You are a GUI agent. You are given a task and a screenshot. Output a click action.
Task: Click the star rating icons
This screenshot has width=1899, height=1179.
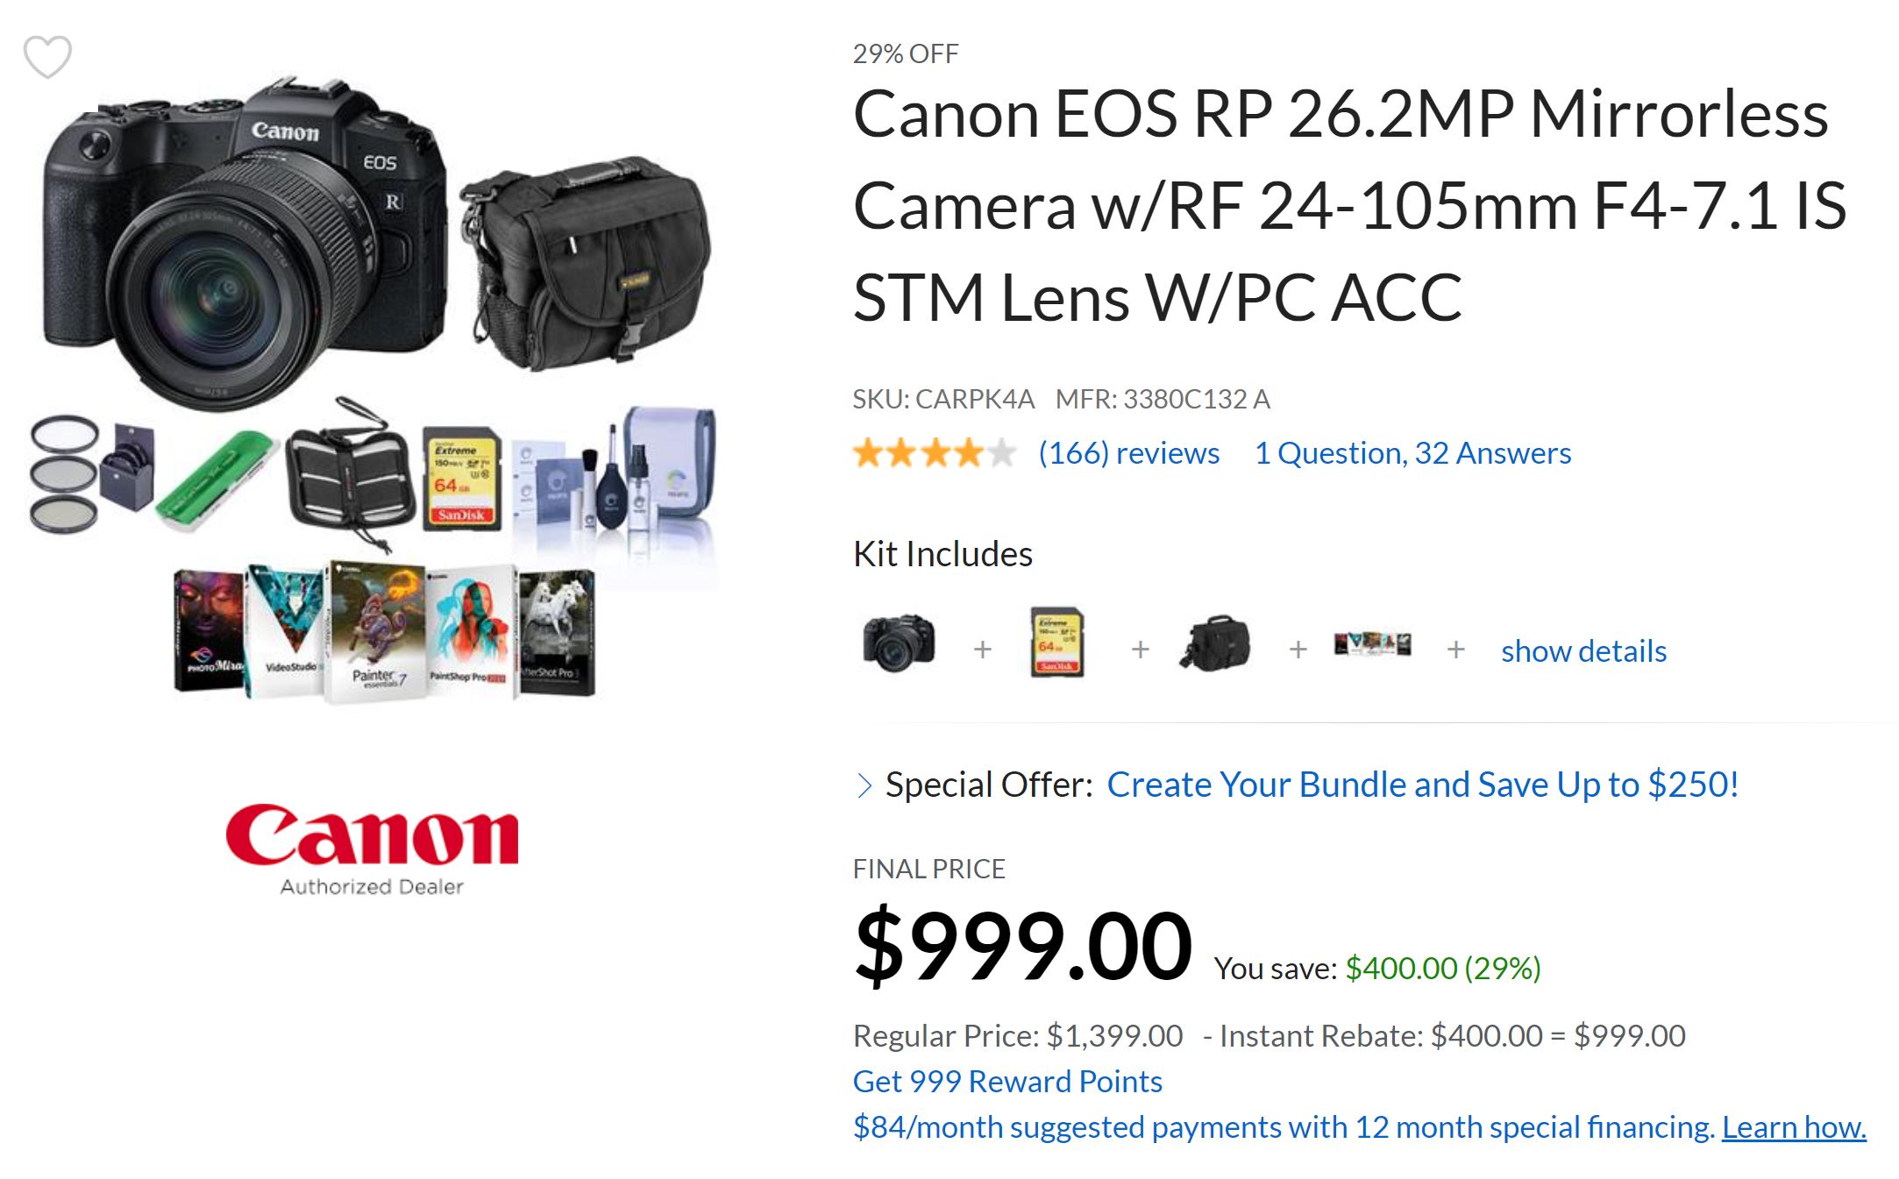pos(934,453)
